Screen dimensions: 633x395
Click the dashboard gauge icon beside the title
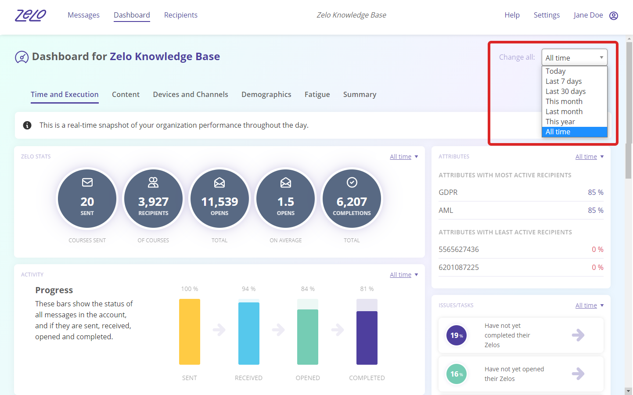(x=22, y=57)
